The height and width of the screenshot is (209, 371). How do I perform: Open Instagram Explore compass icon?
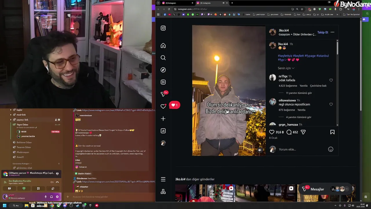pos(163,70)
